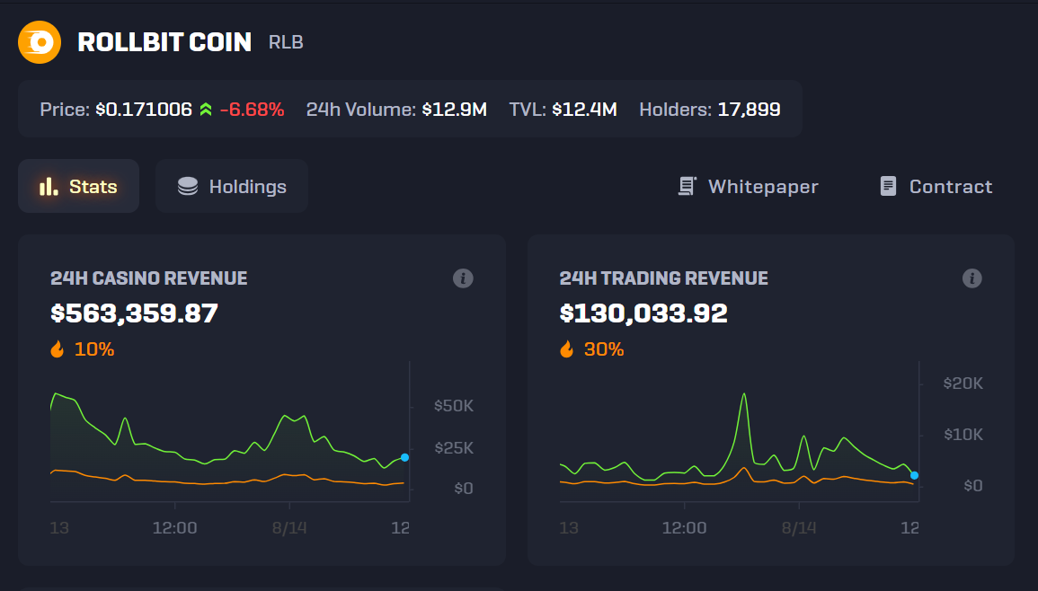Click the 24h Volume value $12.9M
Viewport: 1038px width, 591px height.
pos(455,110)
